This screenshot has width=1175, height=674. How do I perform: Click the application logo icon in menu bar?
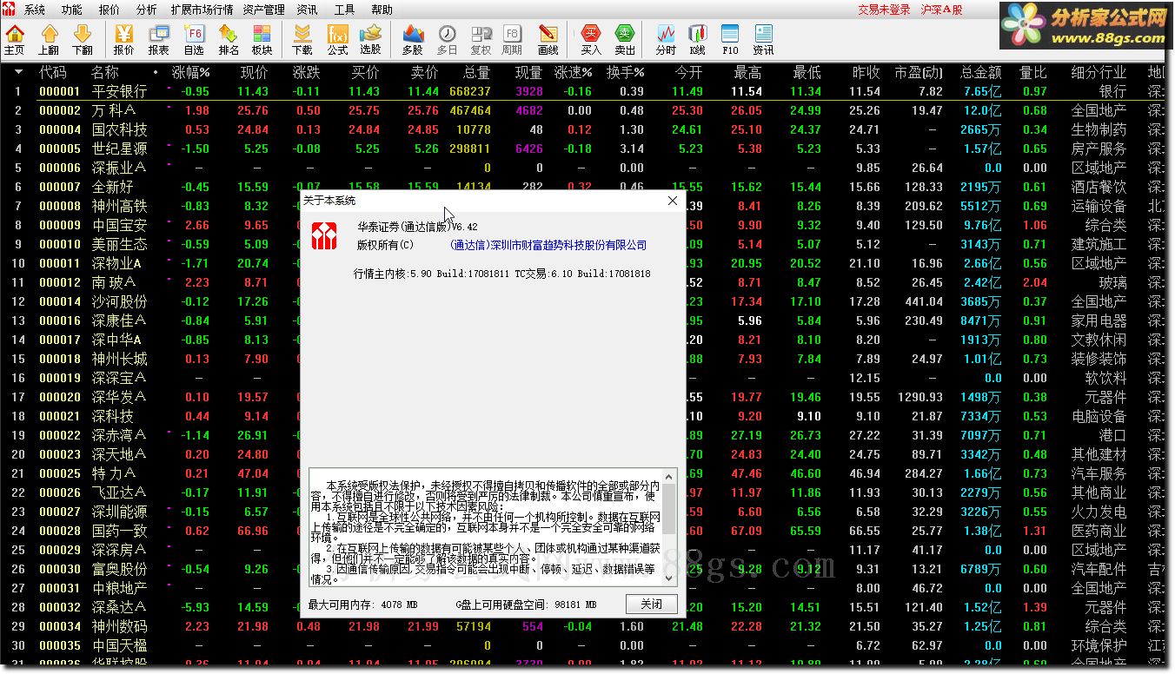pyautogui.click(x=9, y=10)
